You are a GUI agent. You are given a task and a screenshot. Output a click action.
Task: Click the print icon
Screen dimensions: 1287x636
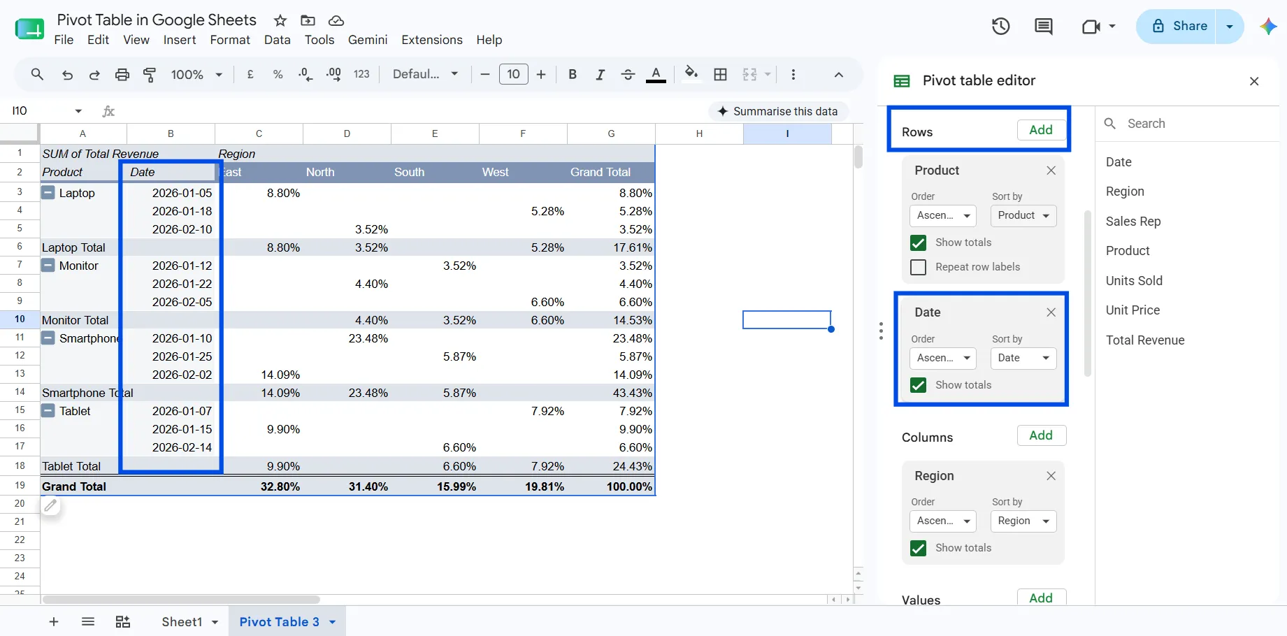[x=122, y=75]
